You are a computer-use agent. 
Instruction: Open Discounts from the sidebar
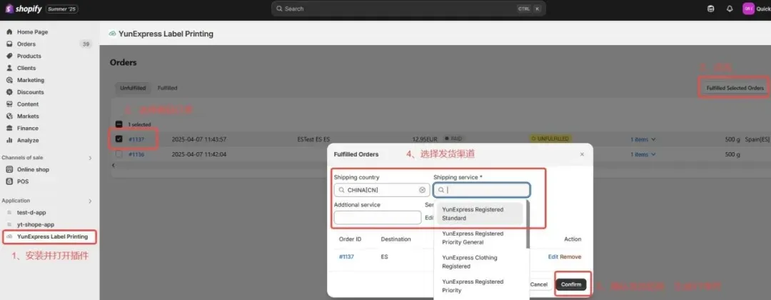(x=30, y=92)
